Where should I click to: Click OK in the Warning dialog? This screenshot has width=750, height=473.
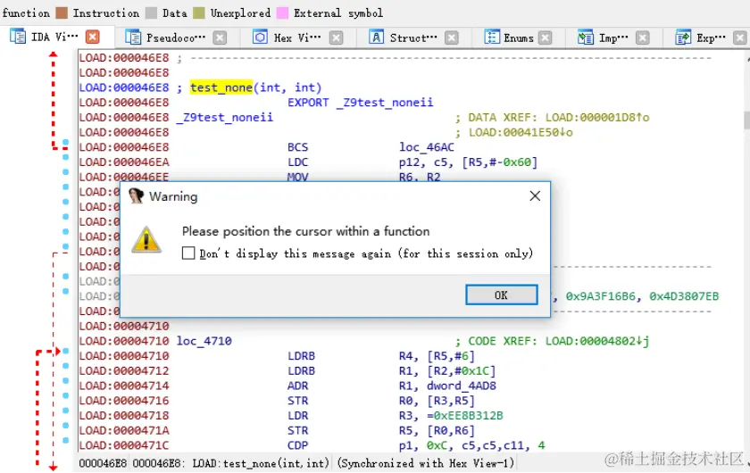[501, 295]
